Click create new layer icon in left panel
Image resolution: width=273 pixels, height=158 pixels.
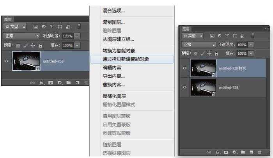coord(77,83)
